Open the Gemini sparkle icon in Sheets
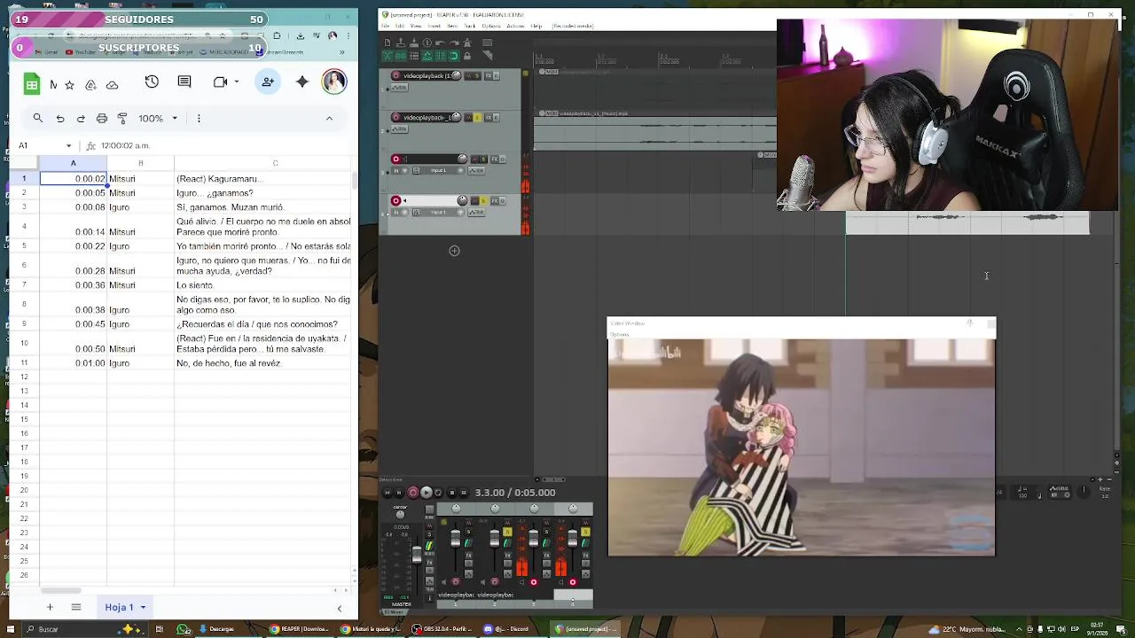 pos(302,82)
